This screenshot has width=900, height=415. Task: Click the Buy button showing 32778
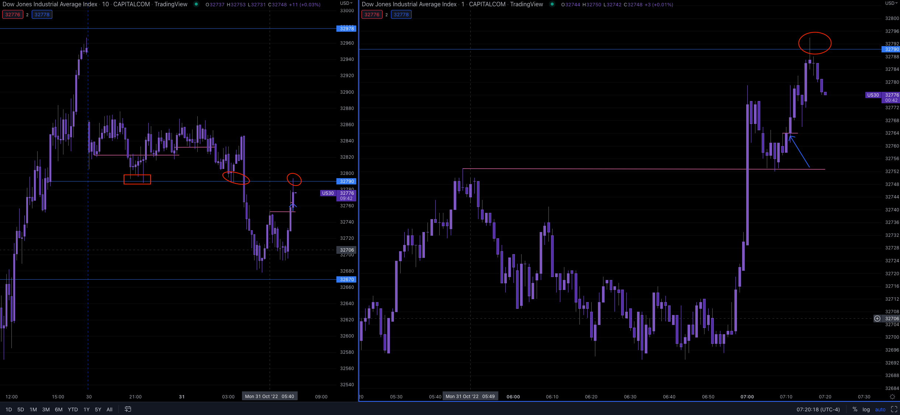tap(42, 14)
